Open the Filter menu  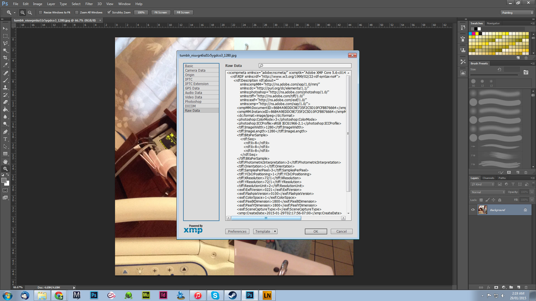pos(89,4)
